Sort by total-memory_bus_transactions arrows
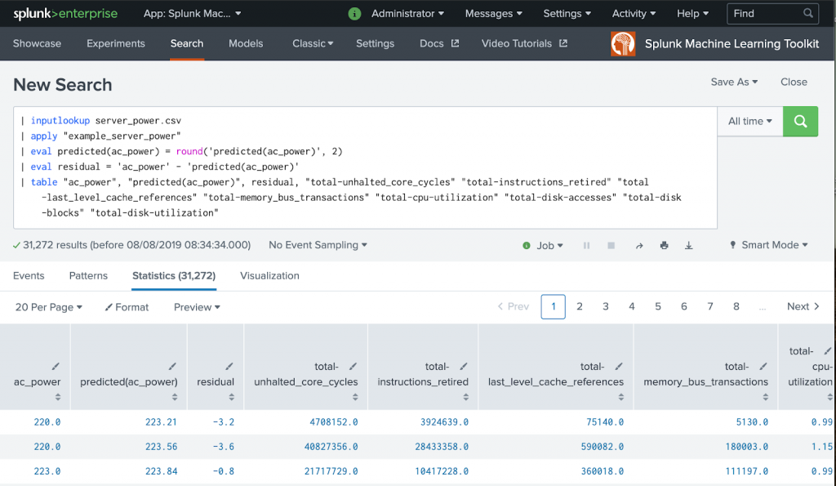This screenshot has height=486, width=836. coord(765,398)
